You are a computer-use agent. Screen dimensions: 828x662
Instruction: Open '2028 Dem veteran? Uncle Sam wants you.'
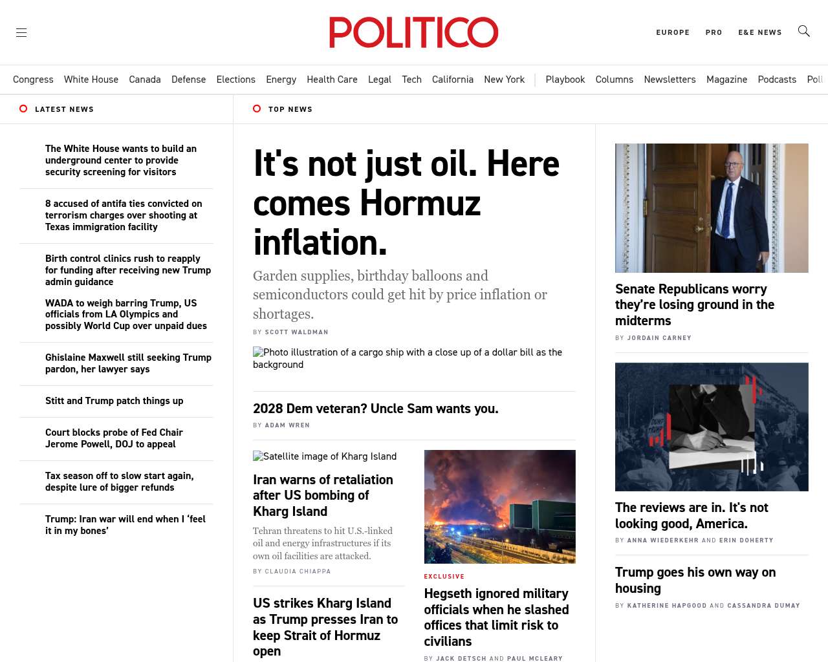click(376, 409)
